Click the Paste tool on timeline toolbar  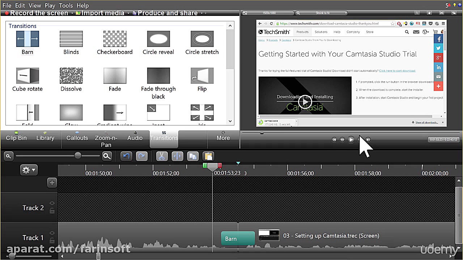point(208,156)
